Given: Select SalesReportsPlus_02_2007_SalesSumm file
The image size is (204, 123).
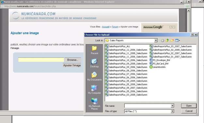Looking at the screenshot, I should coord(171,53).
